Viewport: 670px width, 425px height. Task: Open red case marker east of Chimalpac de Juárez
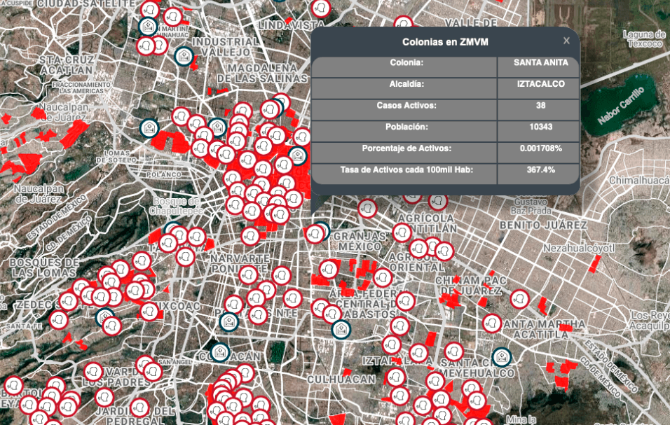(x=519, y=299)
